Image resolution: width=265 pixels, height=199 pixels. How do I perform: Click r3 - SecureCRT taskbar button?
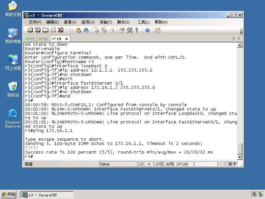[x=47, y=195]
